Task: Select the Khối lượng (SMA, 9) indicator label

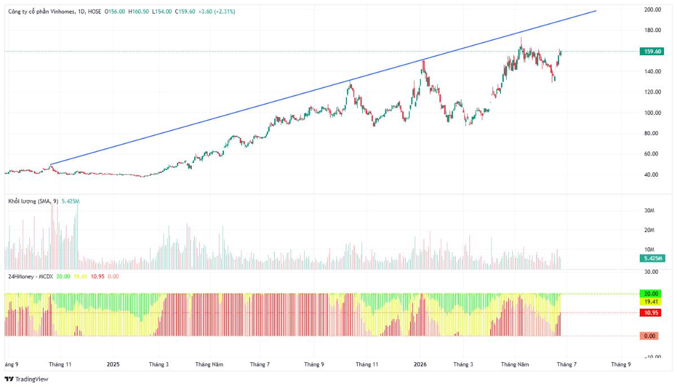Action: point(33,201)
